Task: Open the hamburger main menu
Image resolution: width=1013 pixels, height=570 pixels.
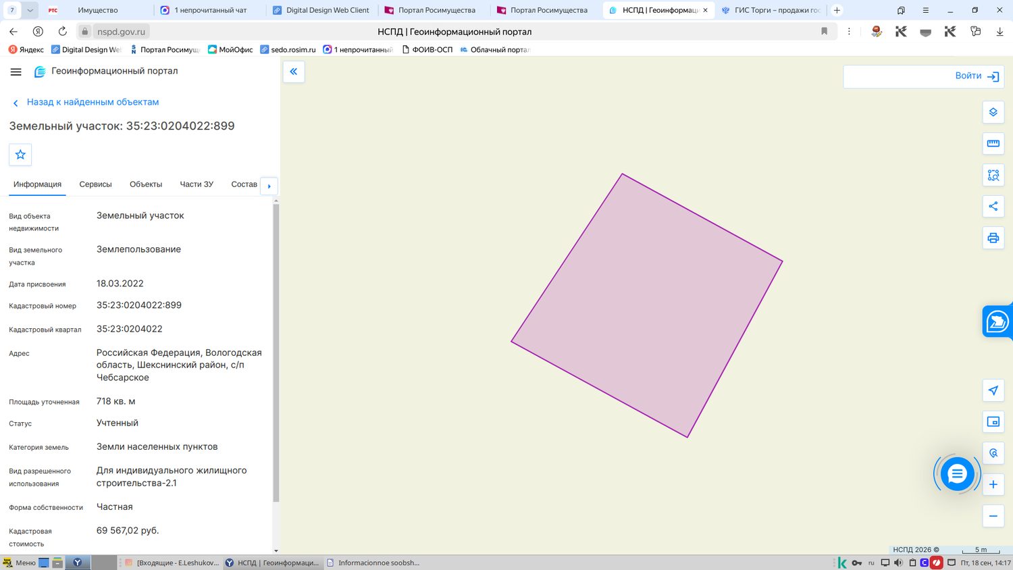Action: click(x=16, y=72)
